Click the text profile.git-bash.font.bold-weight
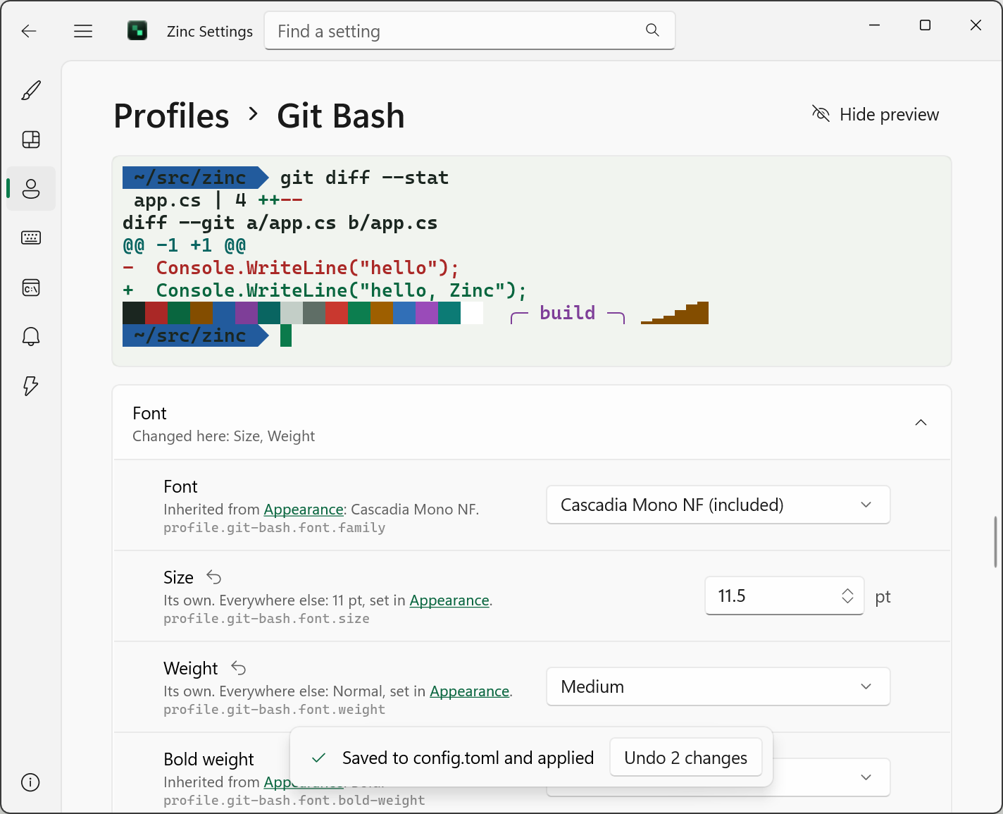This screenshot has height=814, width=1003. tap(294, 801)
